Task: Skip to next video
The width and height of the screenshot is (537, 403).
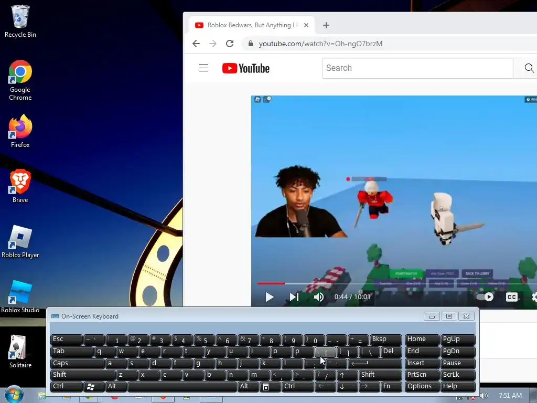Action: click(294, 297)
